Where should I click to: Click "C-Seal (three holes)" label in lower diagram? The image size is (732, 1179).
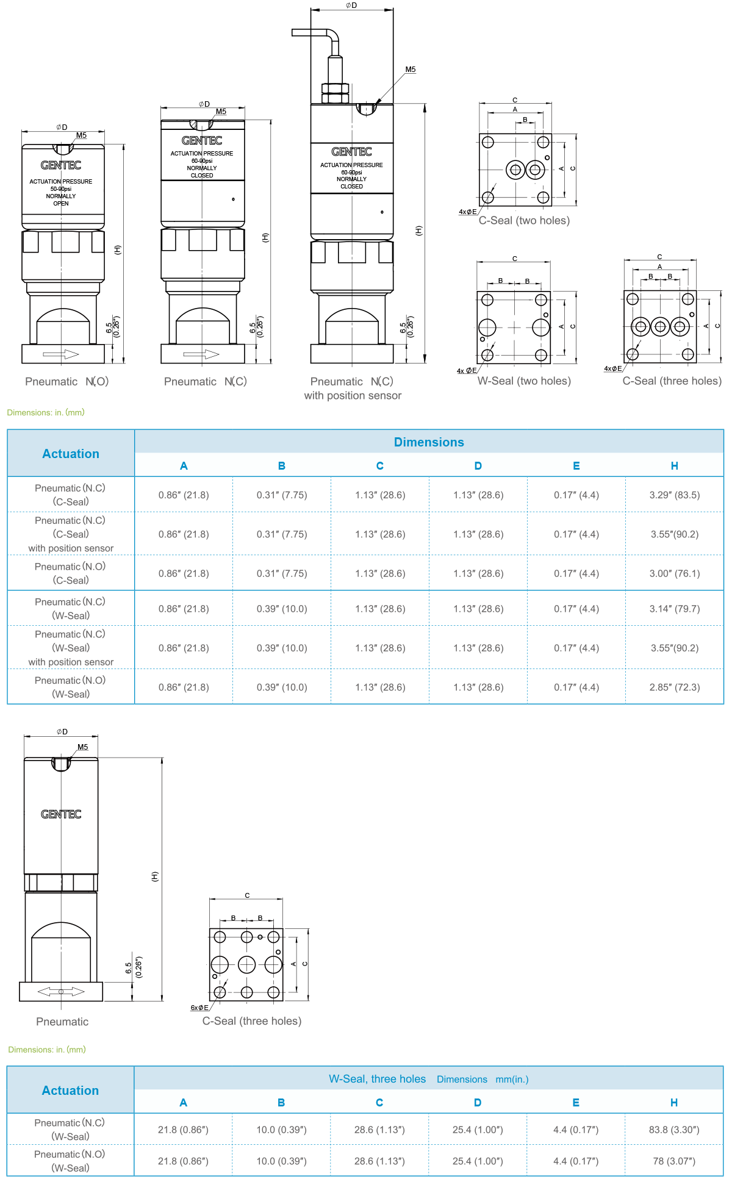251,1021
